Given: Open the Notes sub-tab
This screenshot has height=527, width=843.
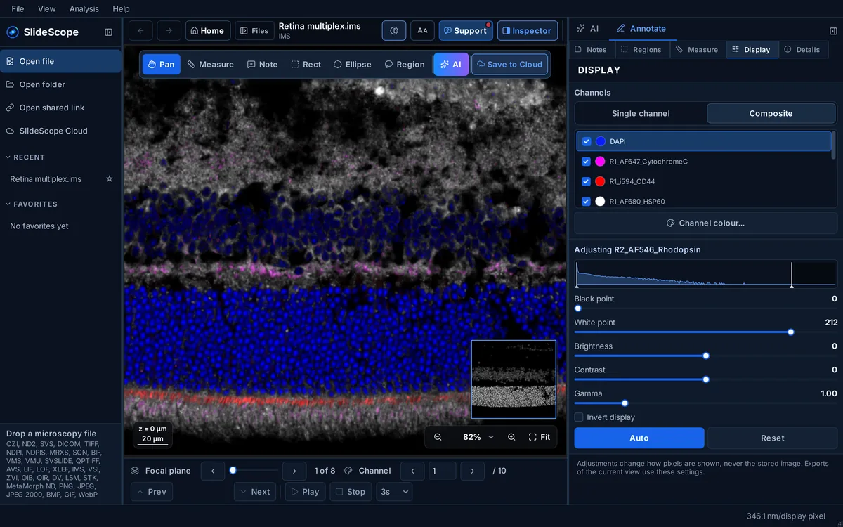Looking at the screenshot, I should (x=591, y=50).
